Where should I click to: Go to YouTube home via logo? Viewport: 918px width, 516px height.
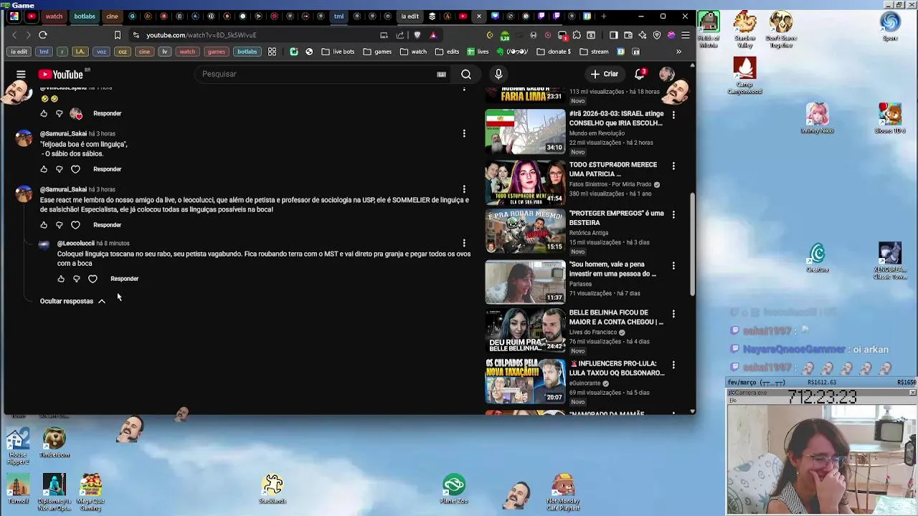(x=61, y=75)
